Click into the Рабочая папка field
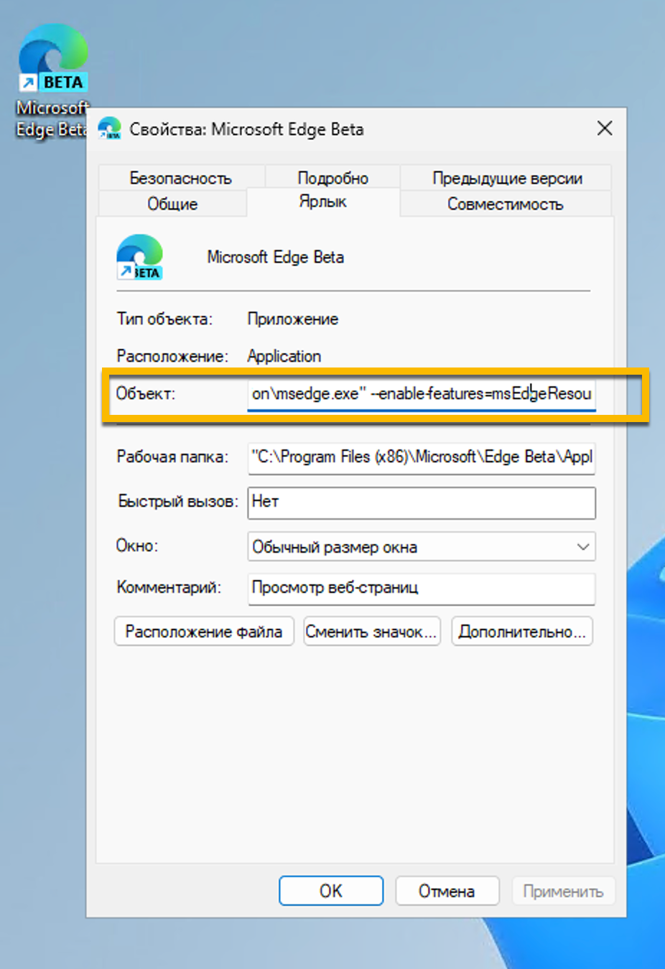Screen dimensions: 665x969 [422, 457]
